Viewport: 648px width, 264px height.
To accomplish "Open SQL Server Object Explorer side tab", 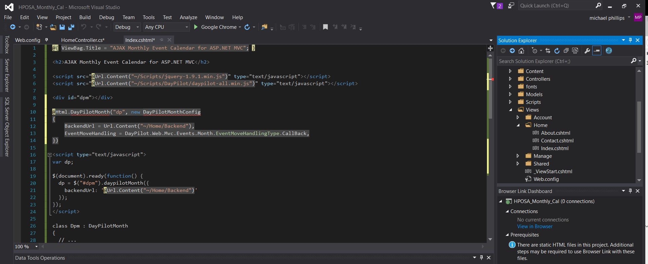I will [x=6, y=127].
